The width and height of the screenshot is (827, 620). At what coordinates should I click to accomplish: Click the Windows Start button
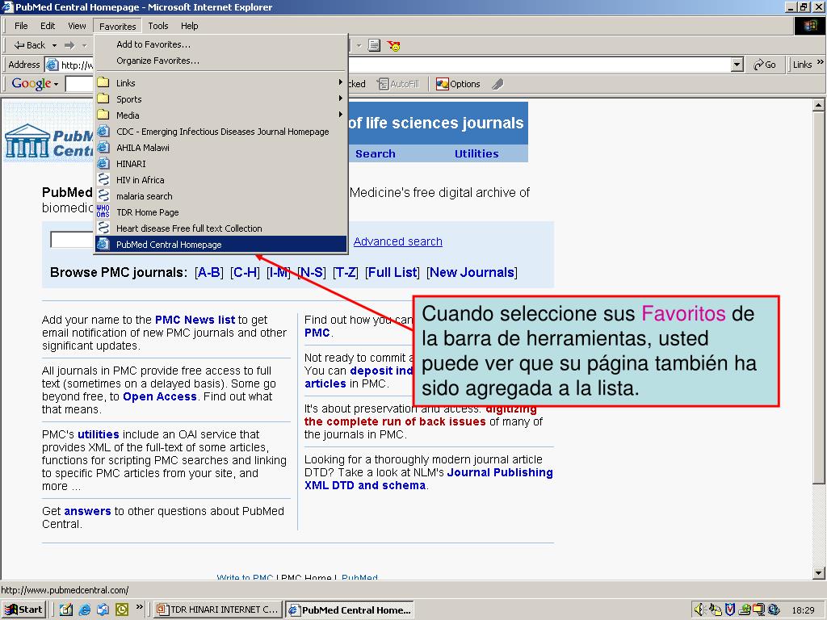tap(24, 610)
